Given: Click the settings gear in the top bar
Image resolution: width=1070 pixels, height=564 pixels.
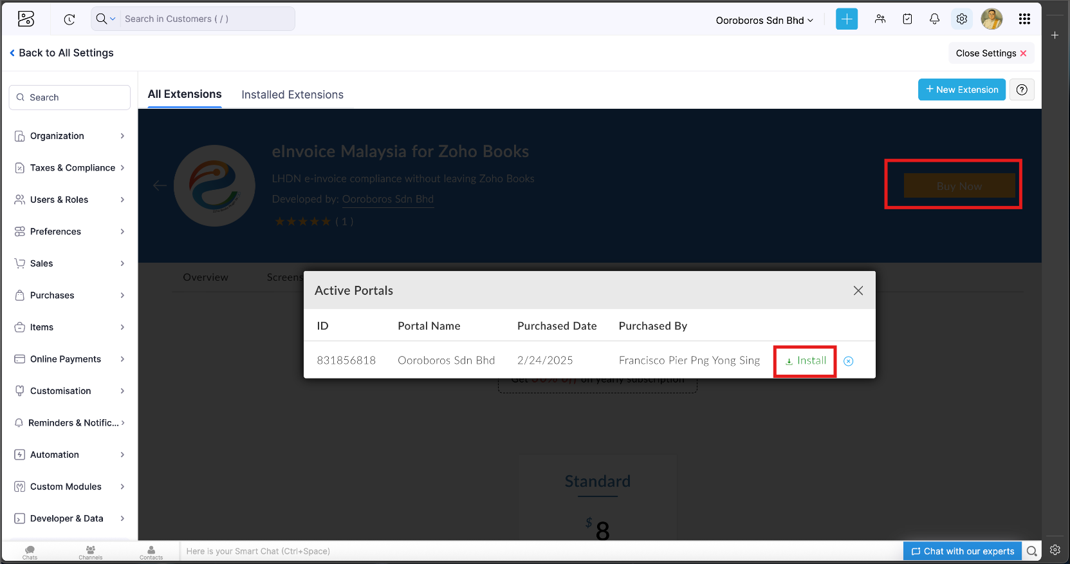Looking at the screenshot, I should coord(962,19).
